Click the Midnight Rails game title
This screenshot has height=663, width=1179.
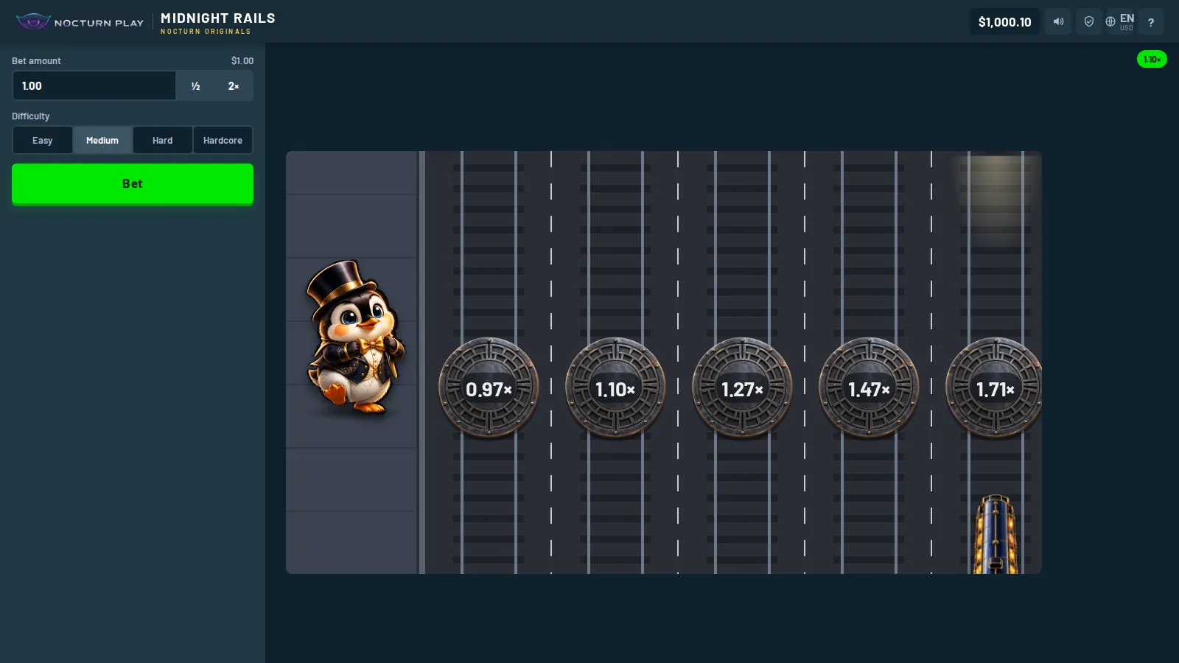pyautogui.click(x=218, y=18)
